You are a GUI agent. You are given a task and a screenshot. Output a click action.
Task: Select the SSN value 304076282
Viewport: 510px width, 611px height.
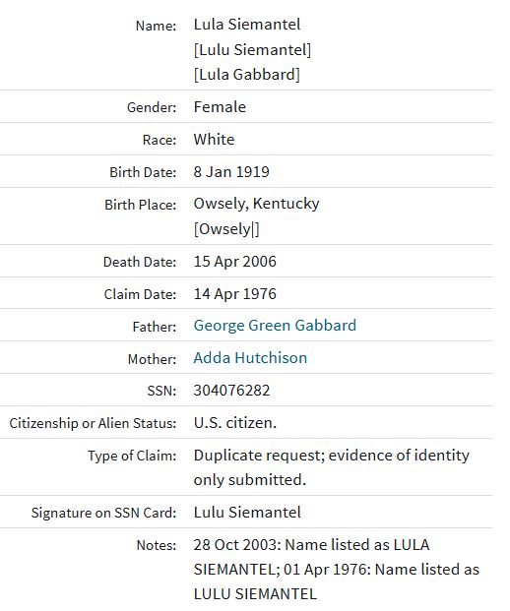pyautogui.click(x=231, y=390)
